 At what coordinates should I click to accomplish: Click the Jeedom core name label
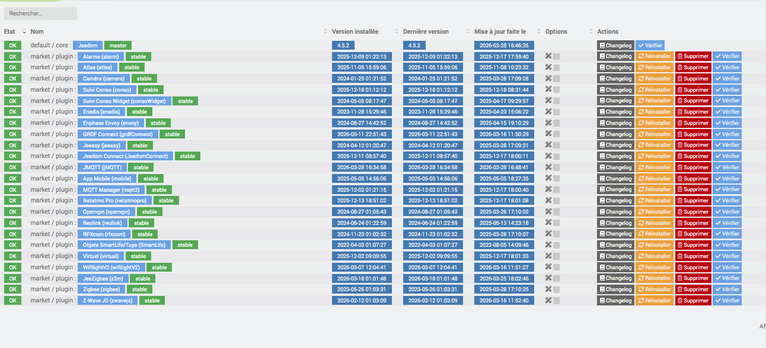point(88,45)
